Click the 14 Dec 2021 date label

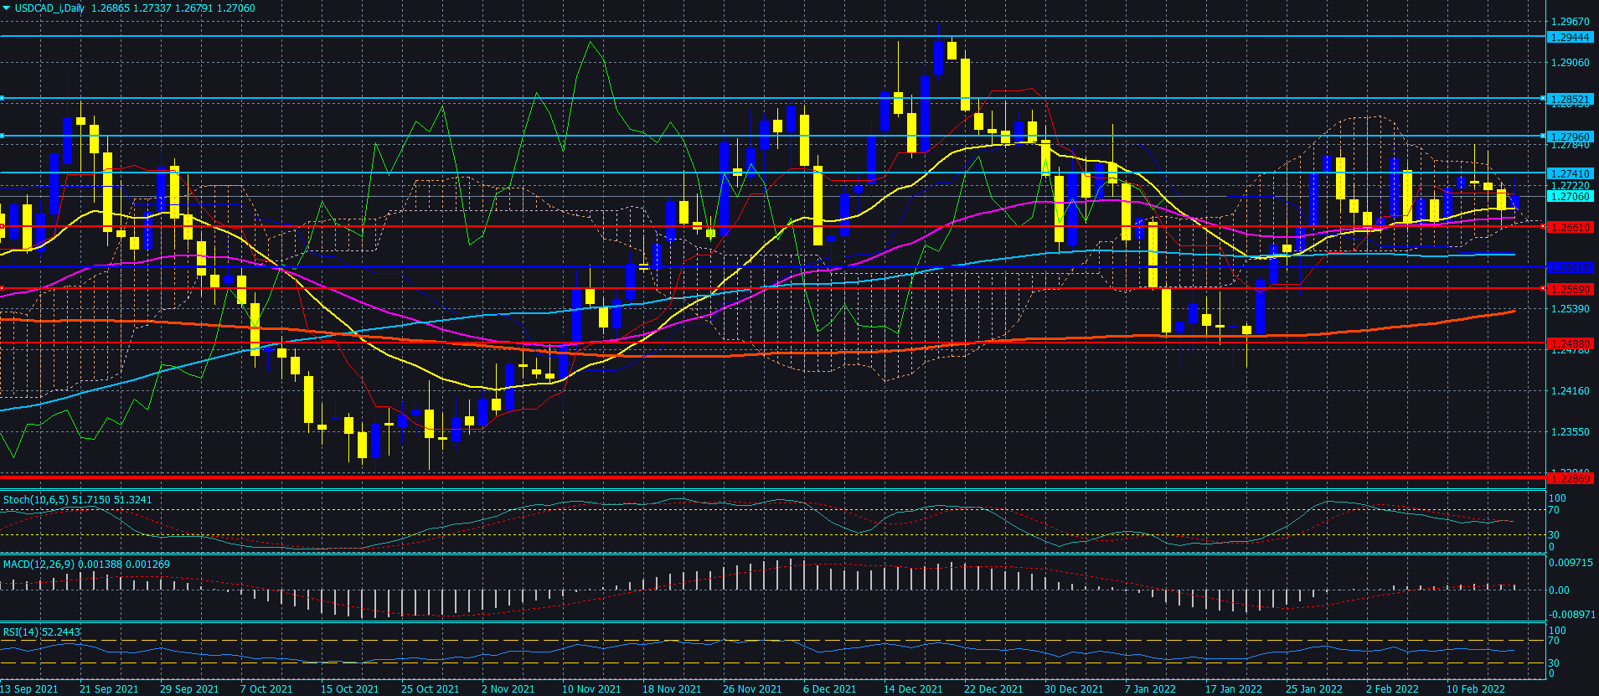(913, 689)
